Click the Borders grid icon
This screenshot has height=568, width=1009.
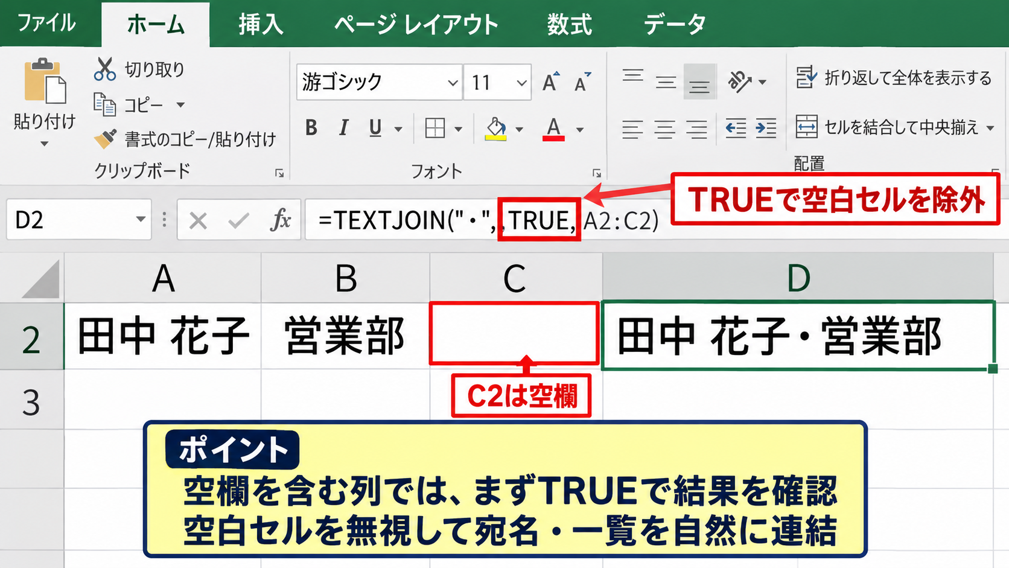coord(435,128)
